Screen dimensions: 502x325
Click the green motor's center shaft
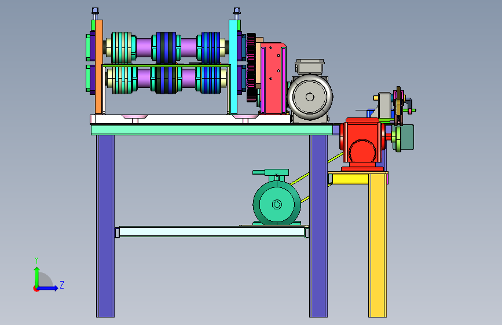277,204
